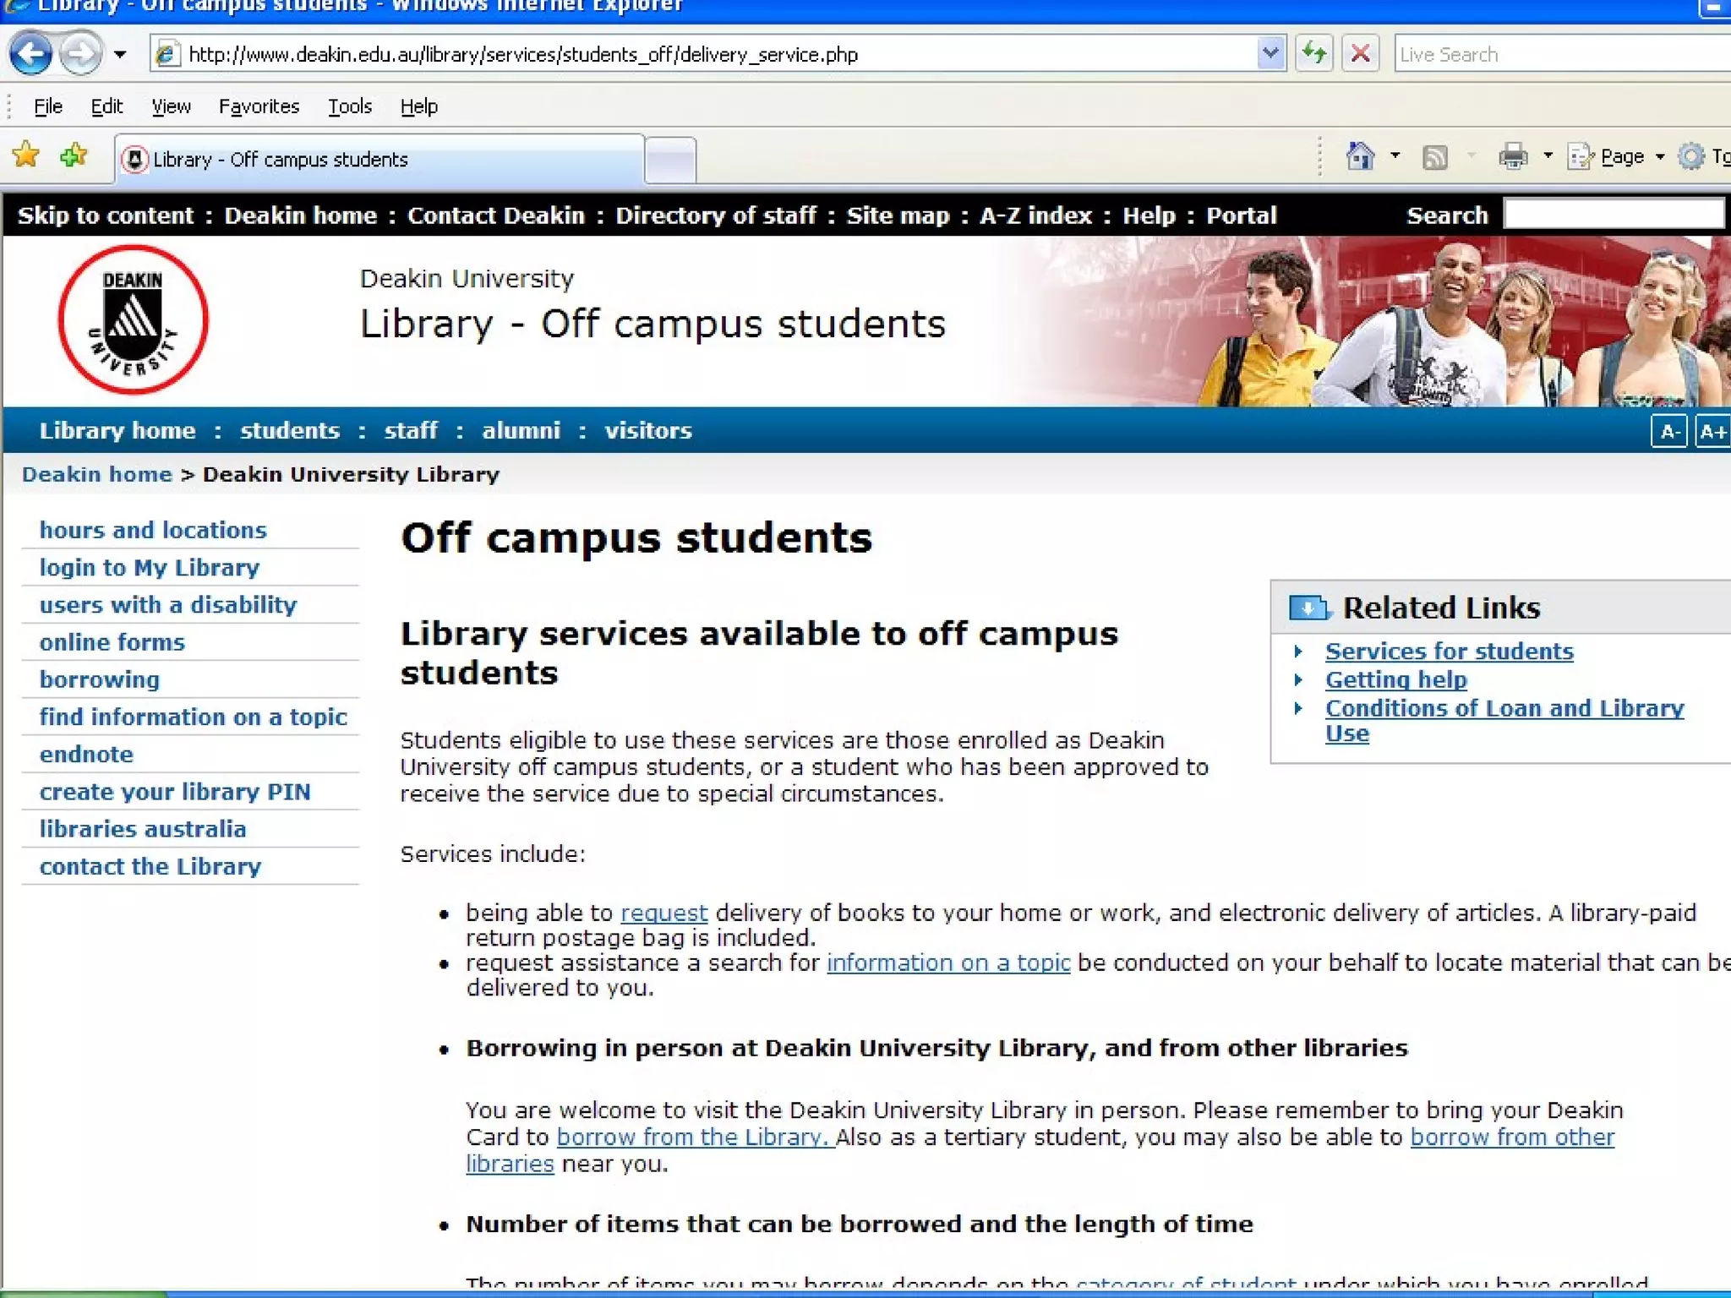This screenshot has height=1298, width=1731.
Task: Open the Getting help related link
Action: 1395,679
